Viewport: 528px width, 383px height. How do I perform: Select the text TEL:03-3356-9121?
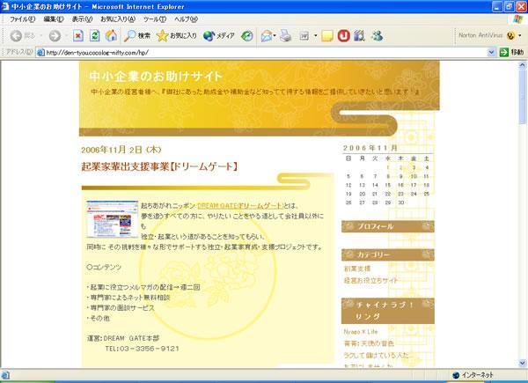point(142,349)
